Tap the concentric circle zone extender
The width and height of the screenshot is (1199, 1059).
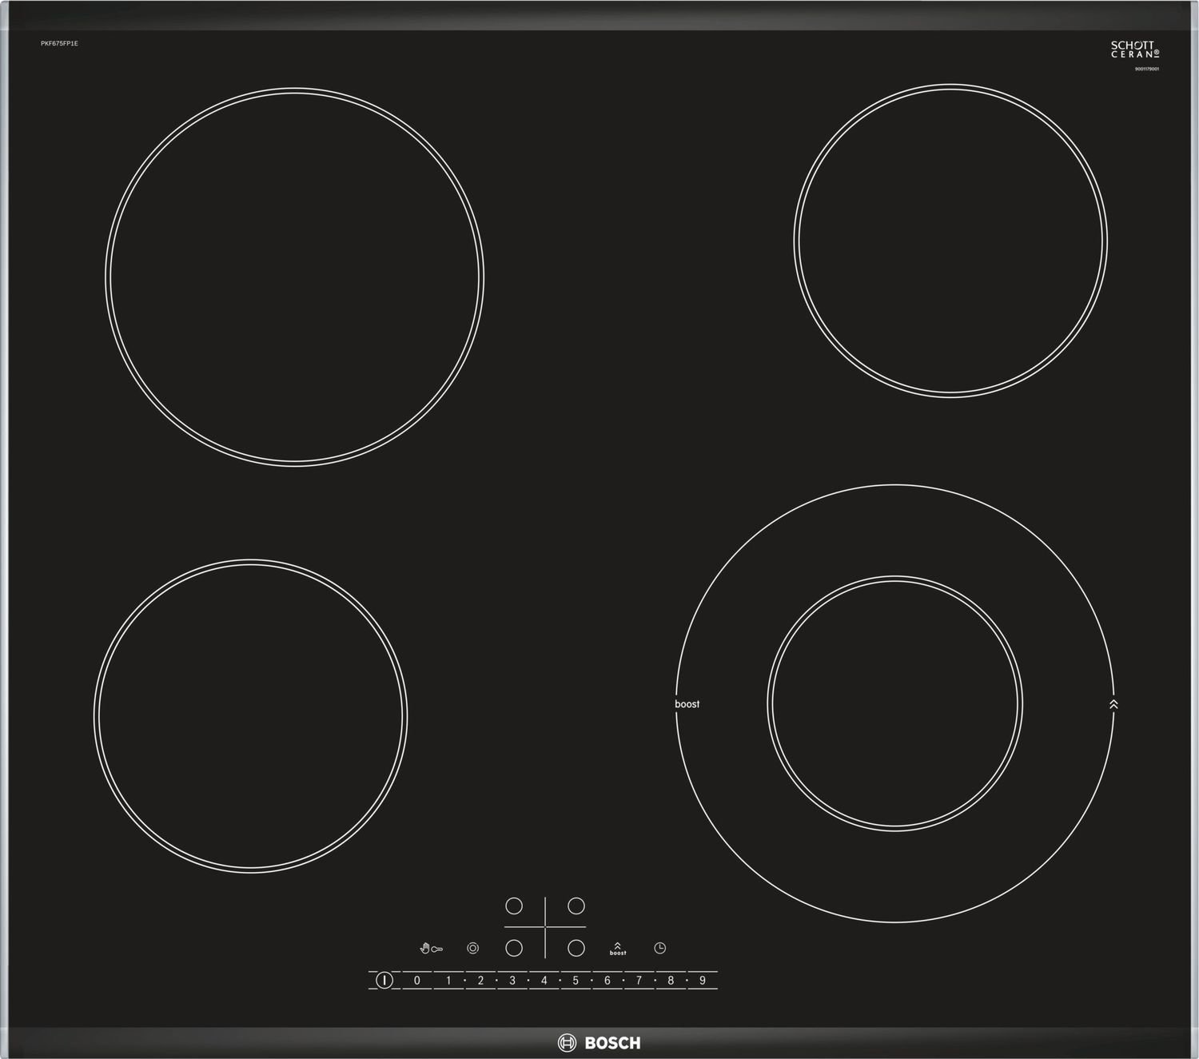(x=472, y=949)
